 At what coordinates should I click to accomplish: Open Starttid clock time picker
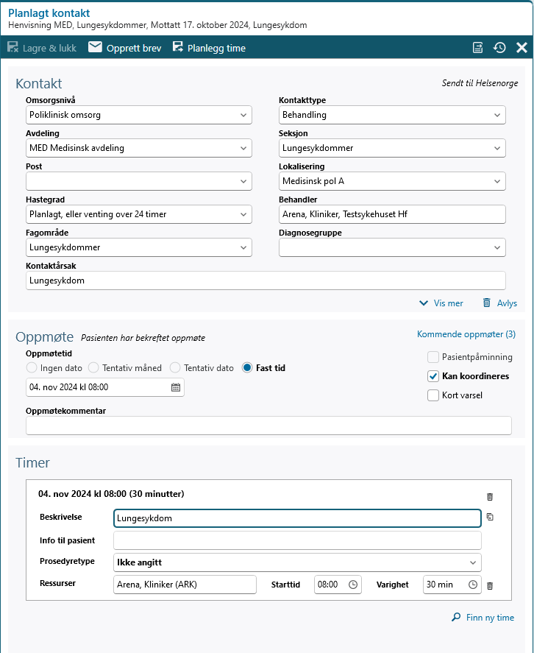(x=352, y=585)
